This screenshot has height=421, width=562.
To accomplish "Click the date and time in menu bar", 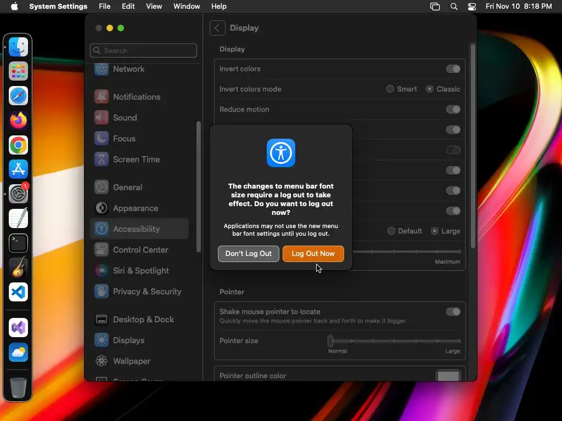I will 519,7.
